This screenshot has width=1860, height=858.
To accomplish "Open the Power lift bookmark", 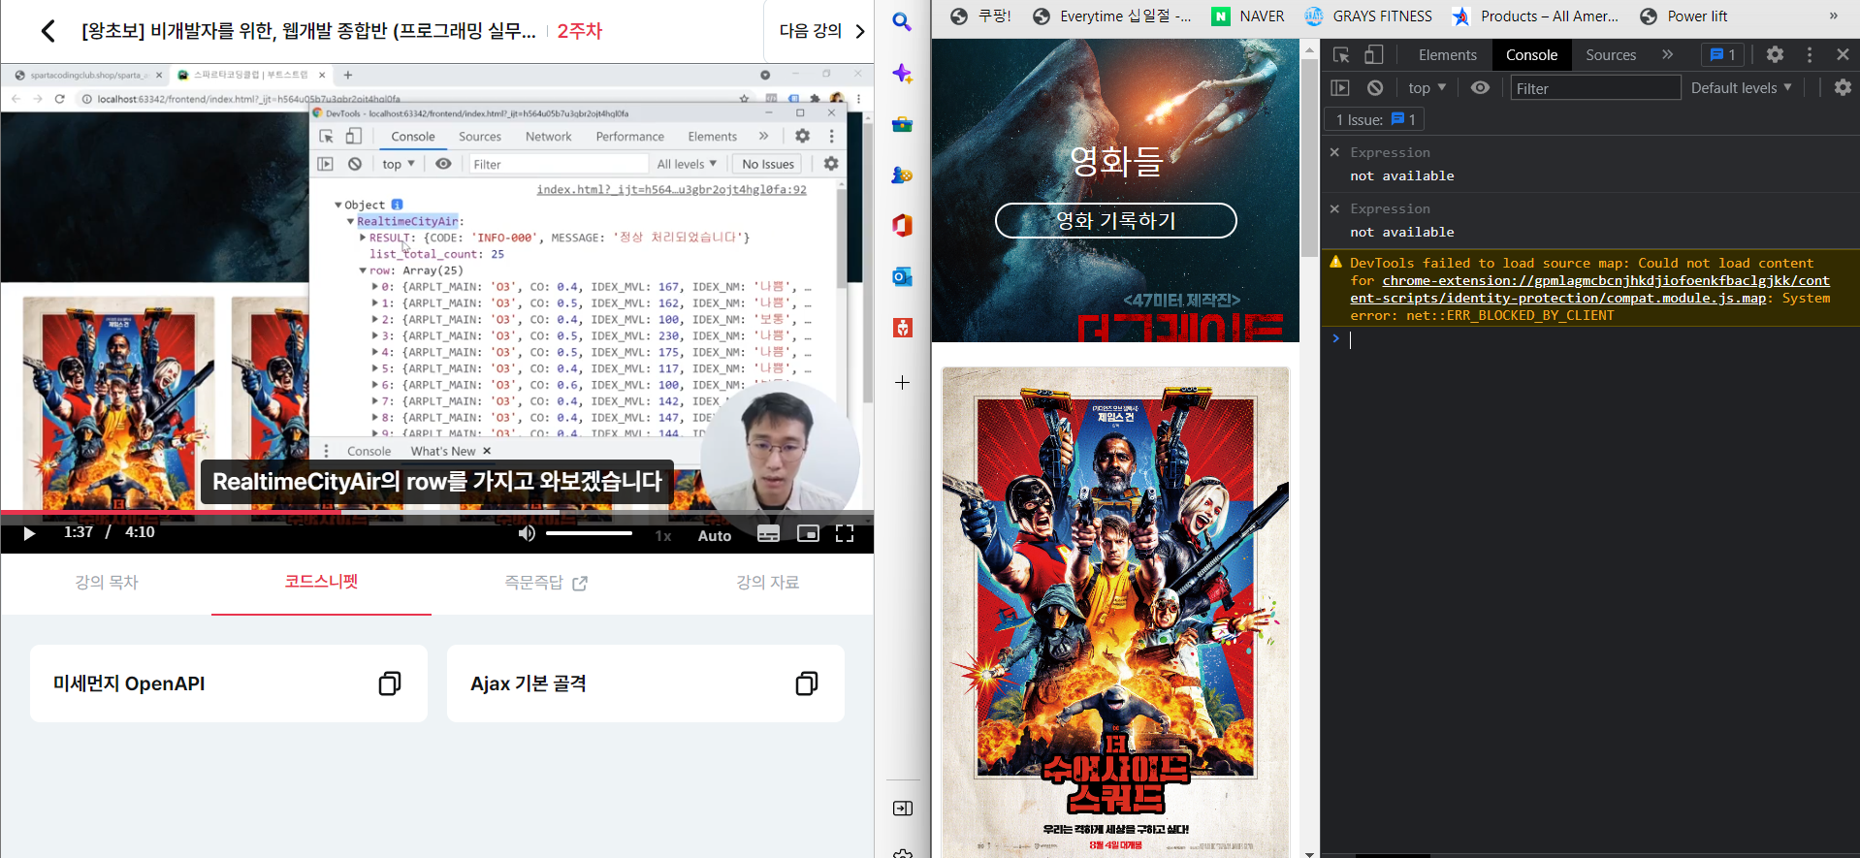I will 1684,16.
